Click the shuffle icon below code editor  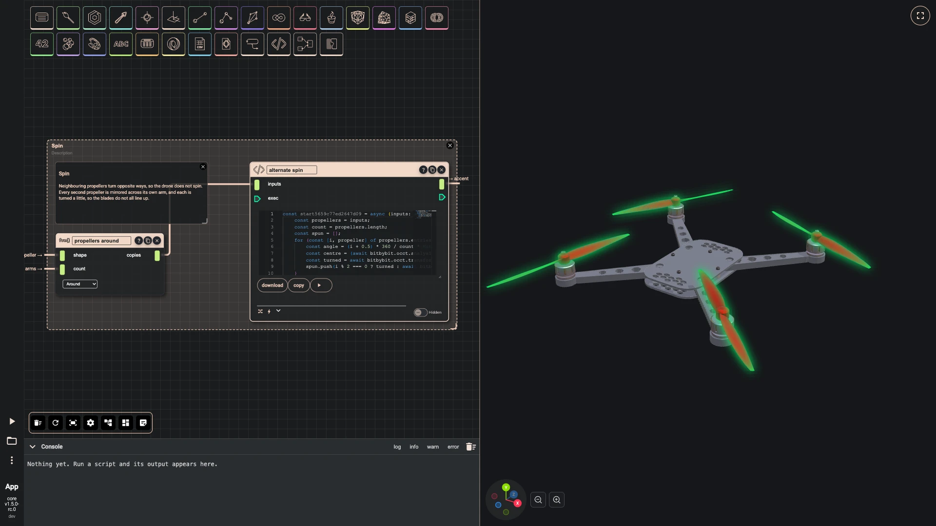coord(260,311)
